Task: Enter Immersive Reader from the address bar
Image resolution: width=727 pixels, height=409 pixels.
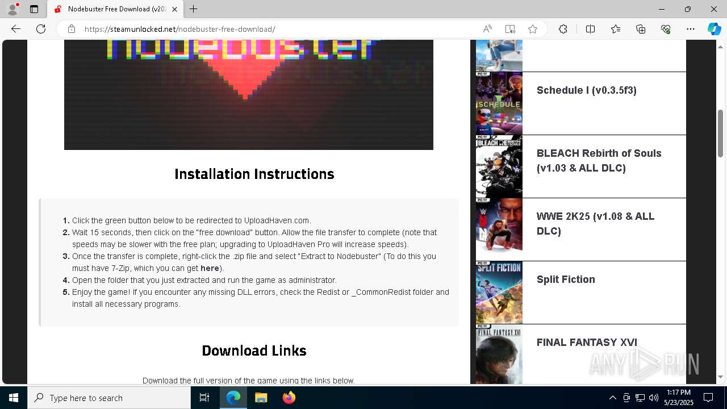Action: coord(510,29)
